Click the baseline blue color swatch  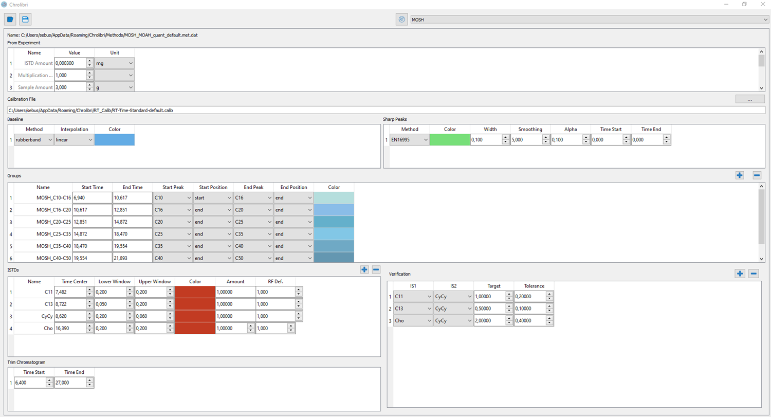coord(115,139)
